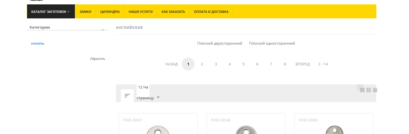
Task: Open product card КОД: 00021
Action: click(158, 124)
